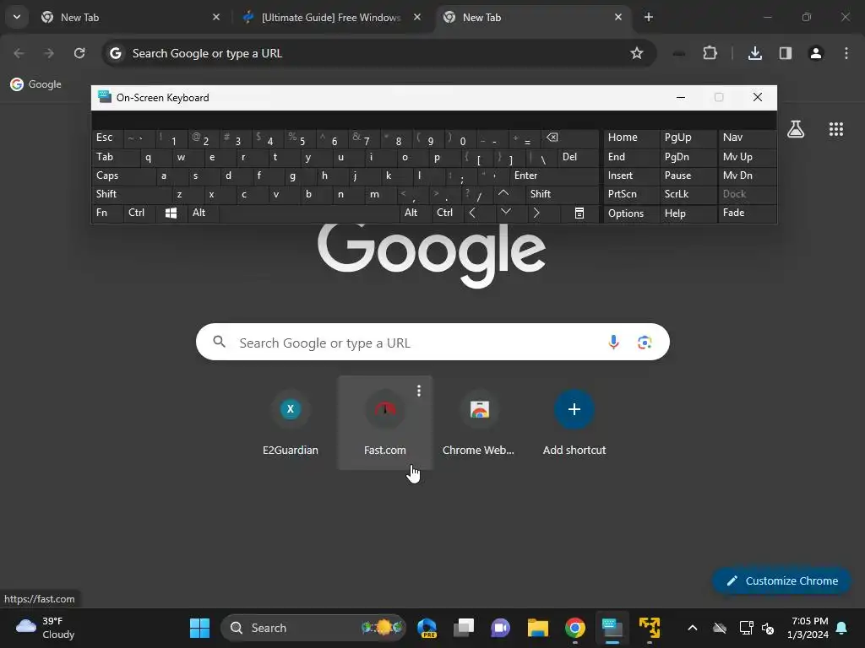Open the Extensions puzzle icon
The width and height of the screenshot is (865, 648).
[x=710, y=53]
